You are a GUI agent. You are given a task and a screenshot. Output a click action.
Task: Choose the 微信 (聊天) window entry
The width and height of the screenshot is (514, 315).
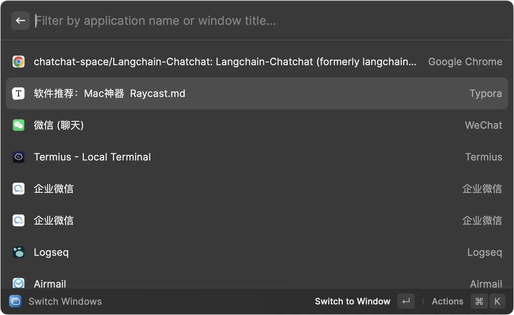(x=257, y=125)
